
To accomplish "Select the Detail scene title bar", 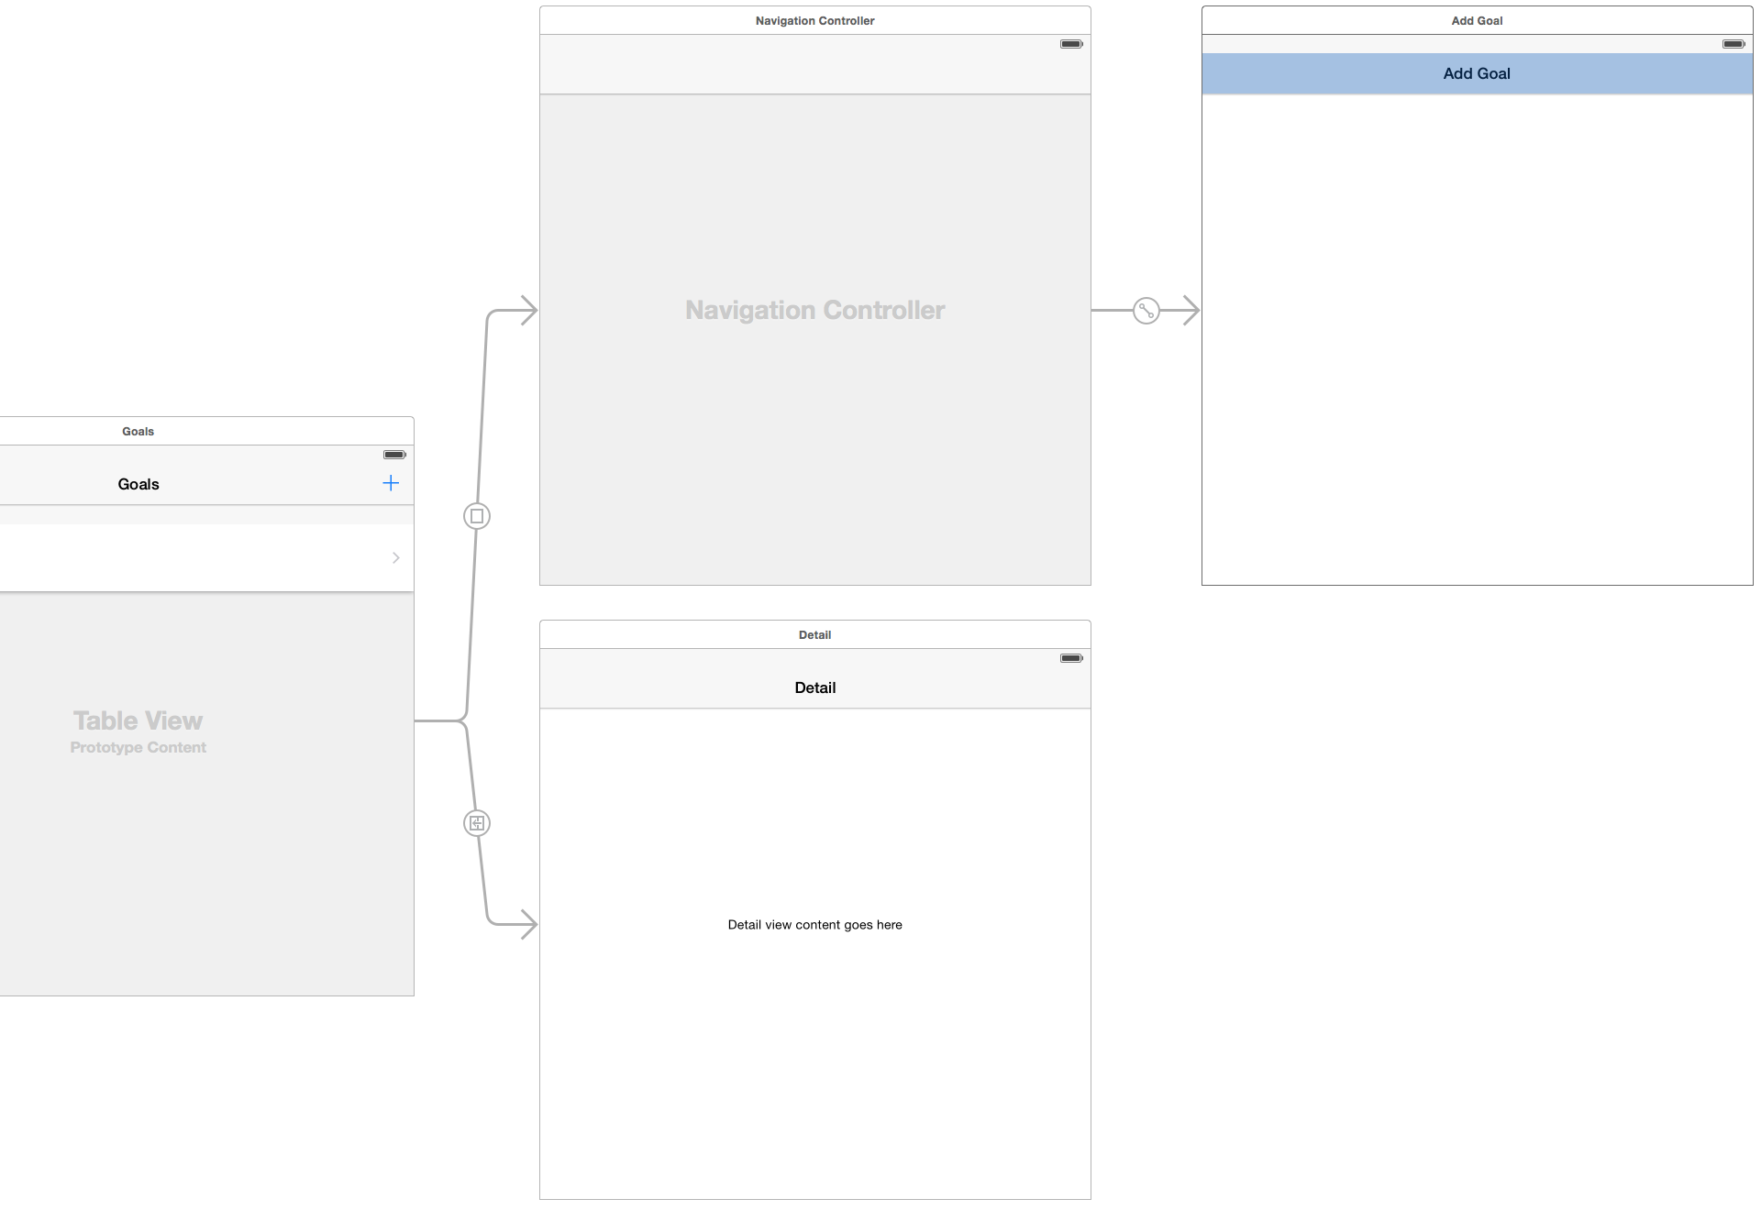I will point(814,634).
